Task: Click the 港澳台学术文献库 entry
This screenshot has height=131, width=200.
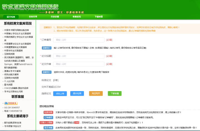Action: (12, 71)
